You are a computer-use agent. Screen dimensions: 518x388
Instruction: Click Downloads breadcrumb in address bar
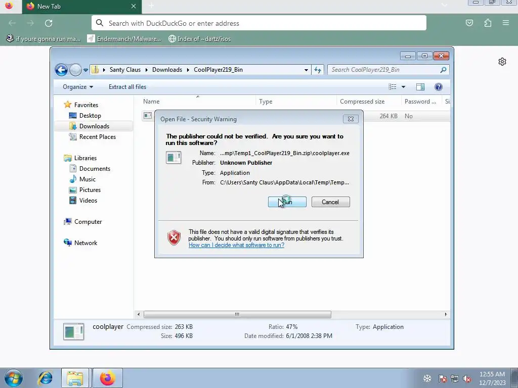(167, 70)
